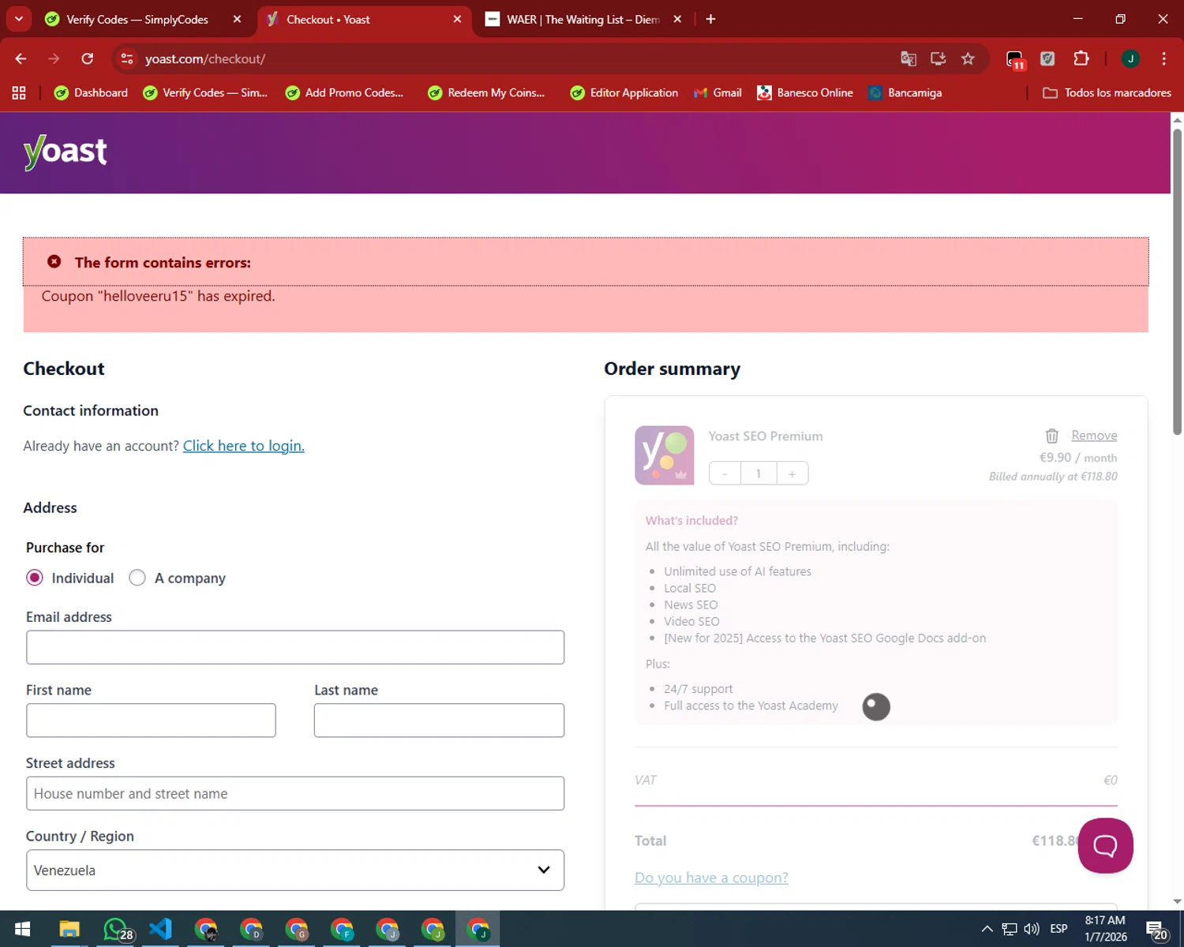This screenshot has width=1184, height=947.
Task: Open the tab search dropdown arrow
Action: coord(19,19)
